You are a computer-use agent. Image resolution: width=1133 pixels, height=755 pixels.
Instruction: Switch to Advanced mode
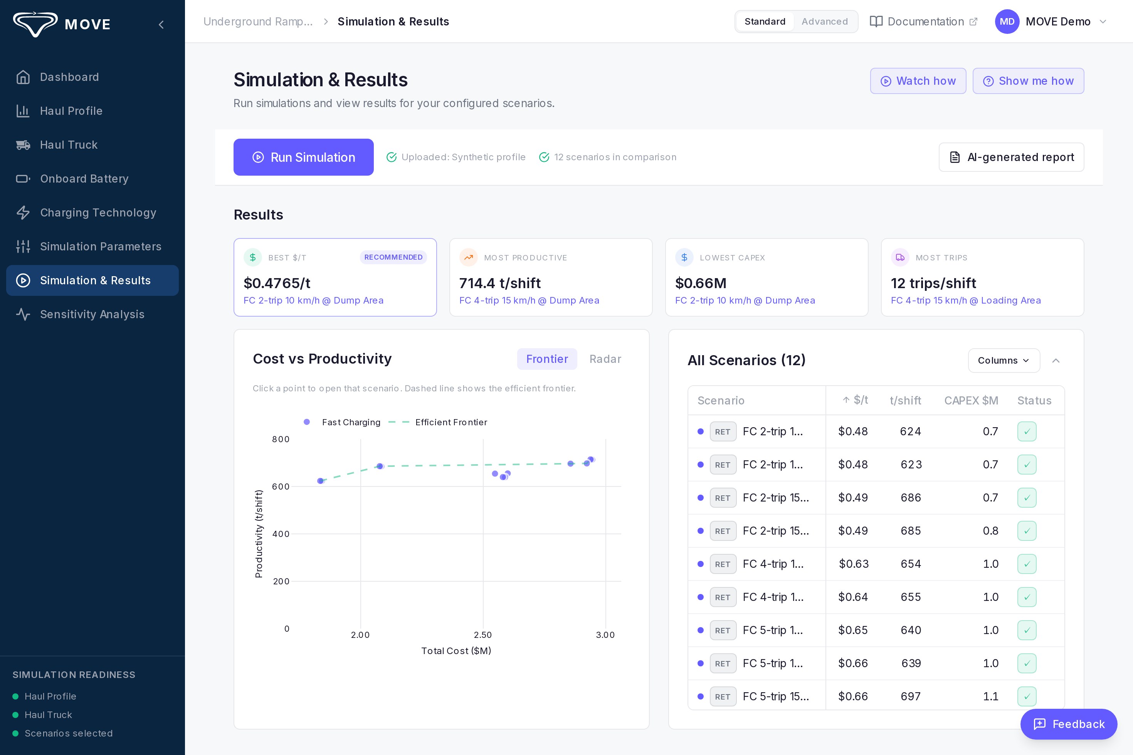[x=825, y=22]
